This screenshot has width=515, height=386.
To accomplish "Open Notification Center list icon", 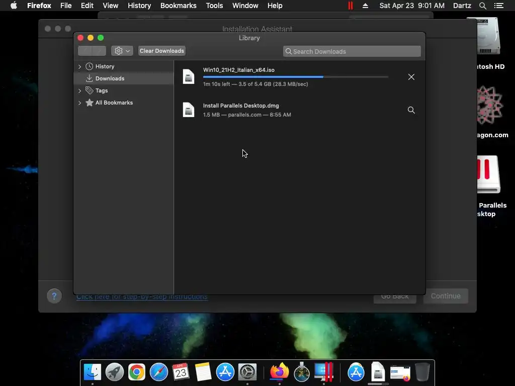I will [499, 6].
